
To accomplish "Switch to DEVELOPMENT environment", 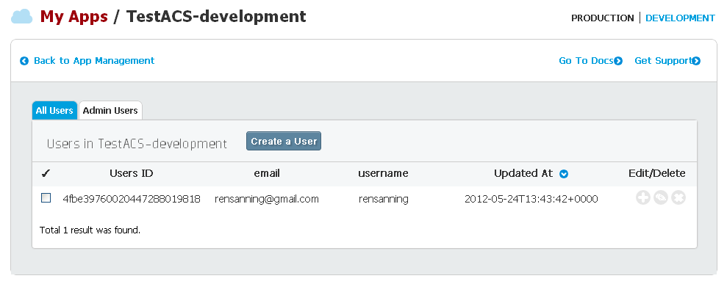I will click(680, 18).
